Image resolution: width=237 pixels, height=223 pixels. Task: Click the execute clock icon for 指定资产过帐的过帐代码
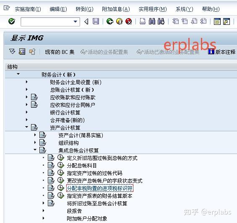61,173
